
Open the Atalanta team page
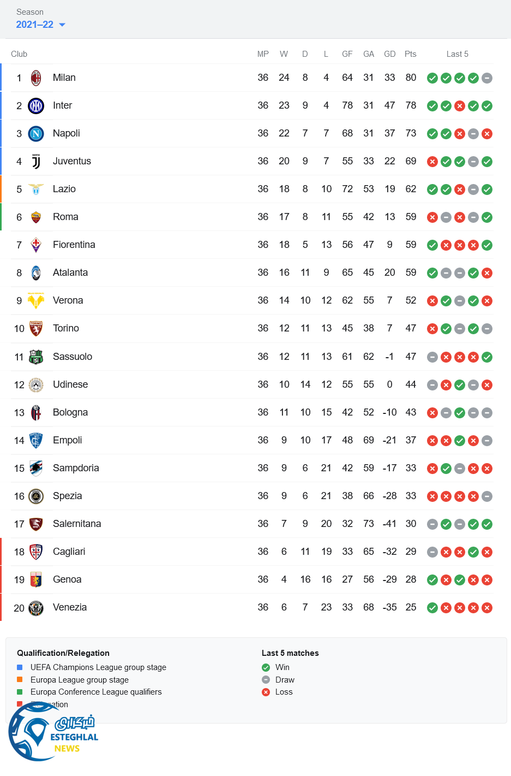[70, 273]
